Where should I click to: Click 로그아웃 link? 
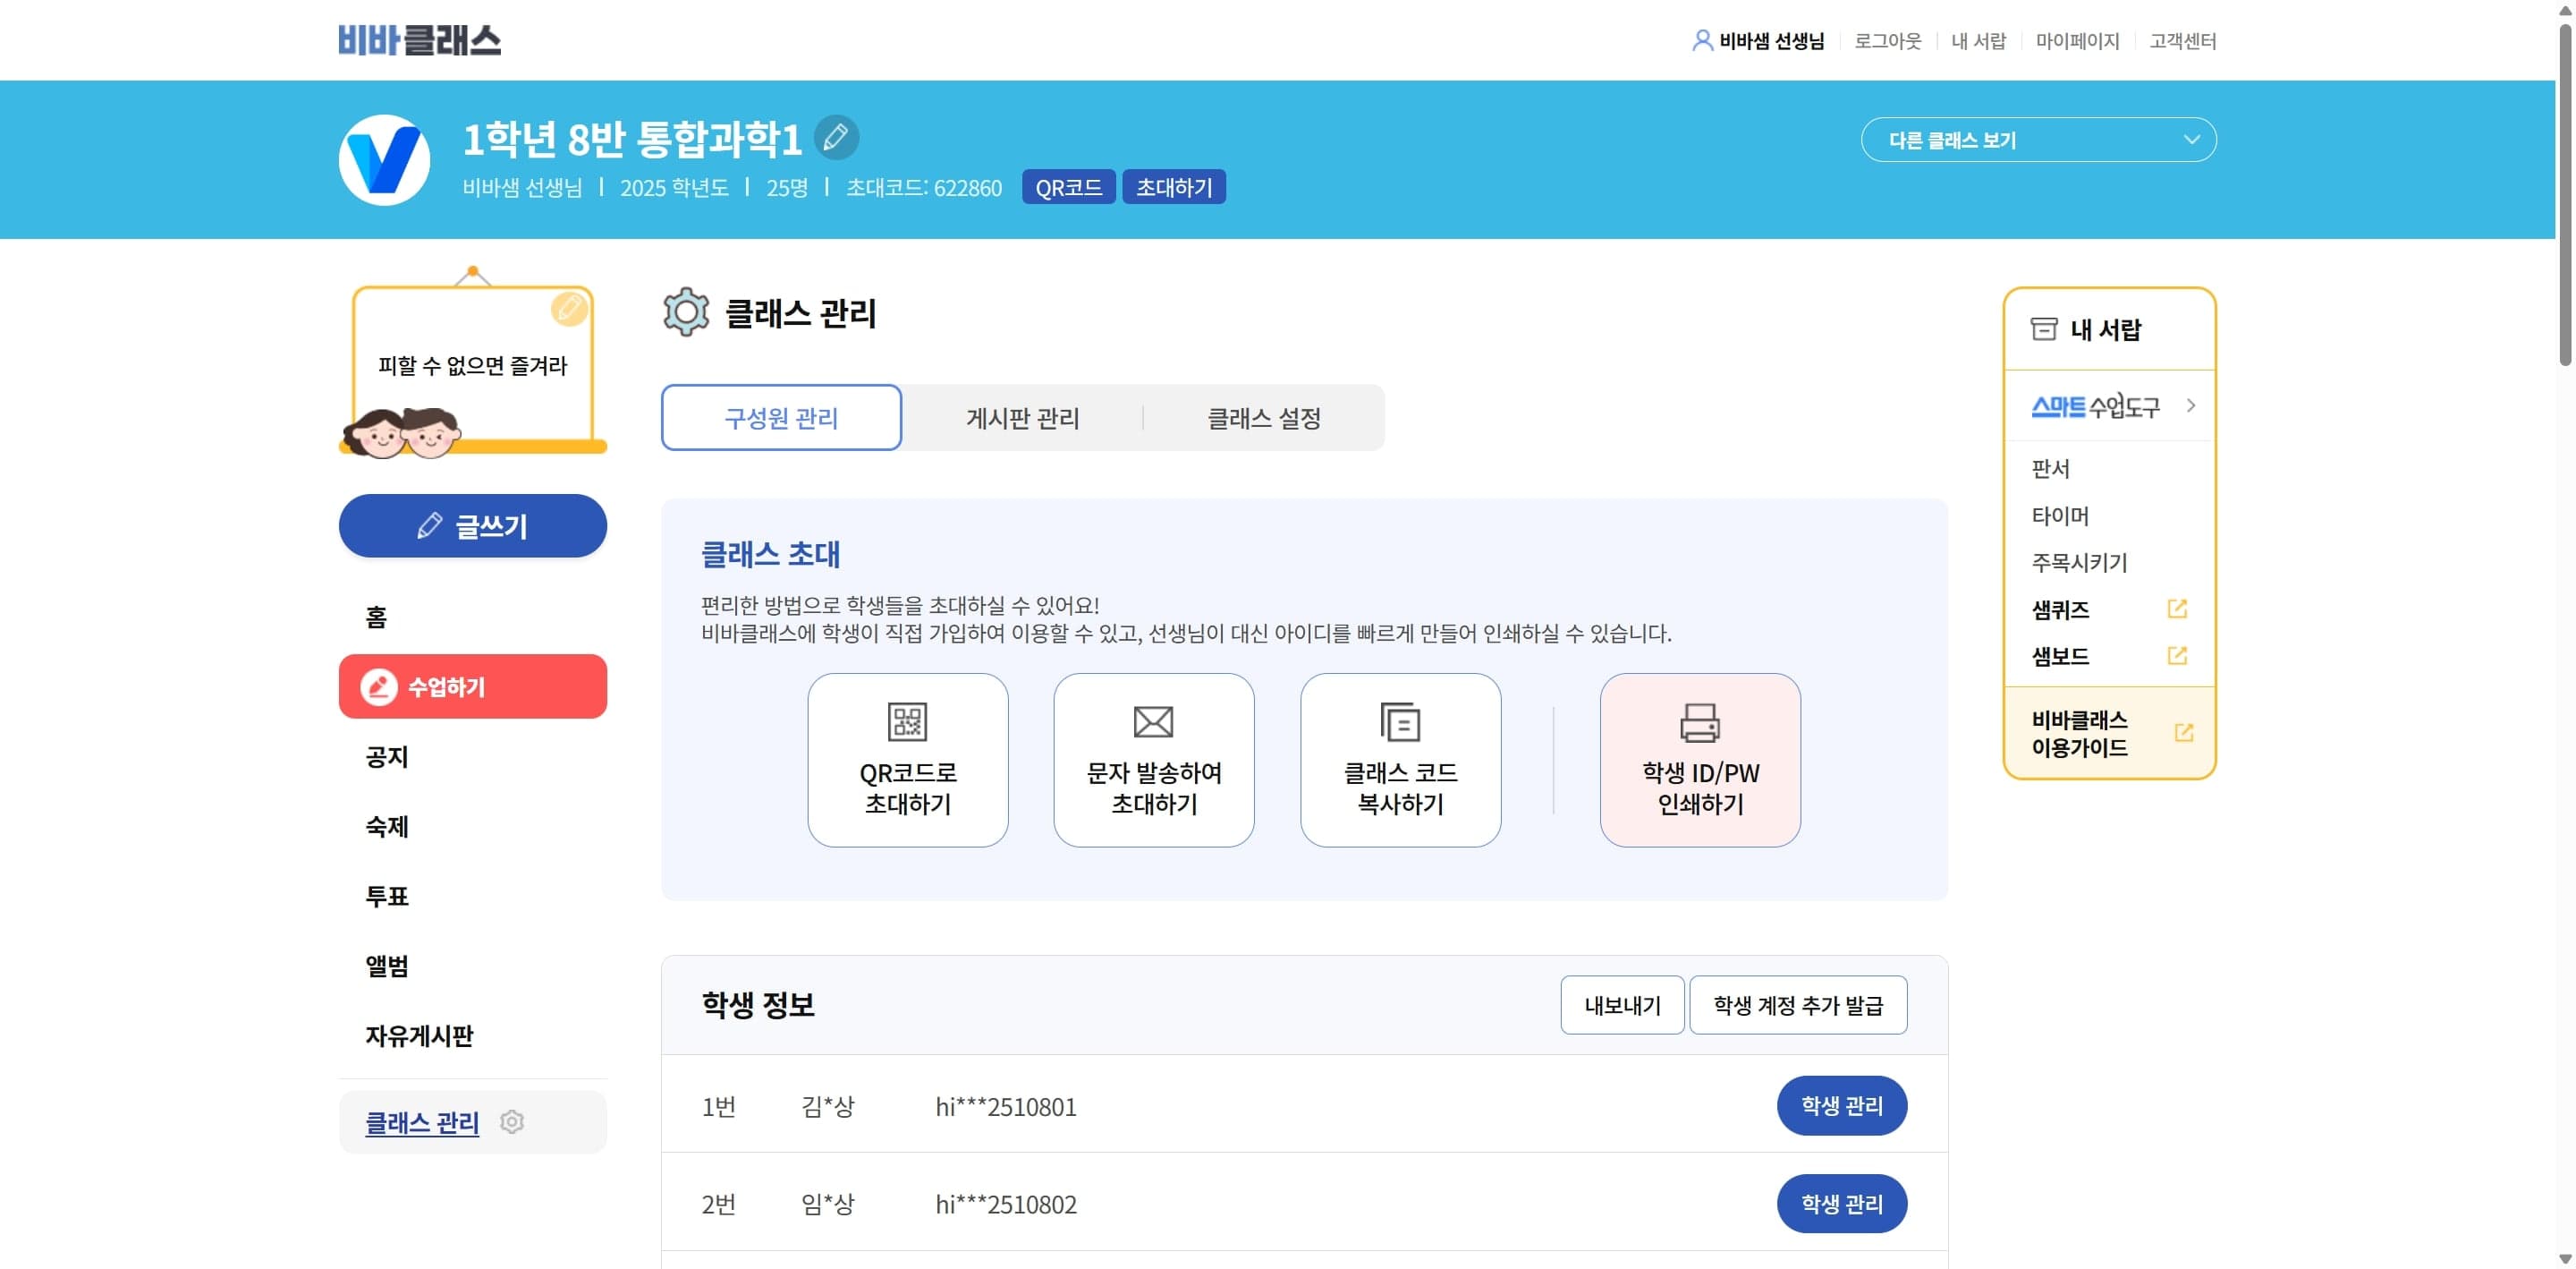[1887, 41]
